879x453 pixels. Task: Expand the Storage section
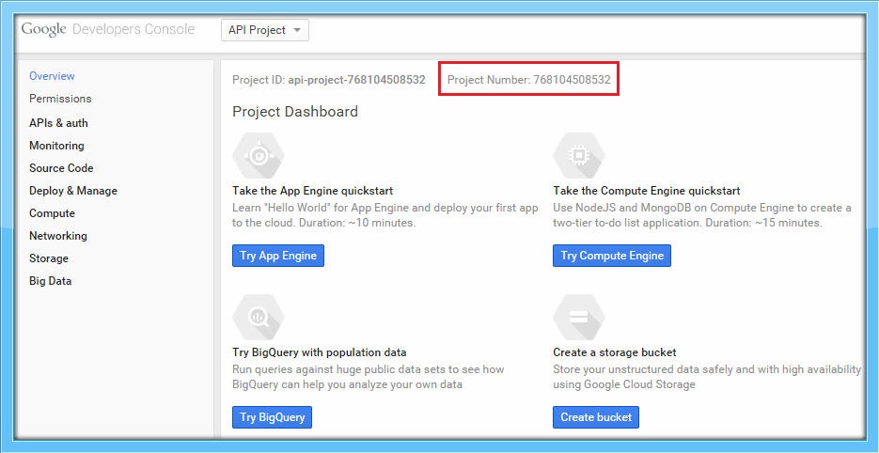tap(49, 258)
